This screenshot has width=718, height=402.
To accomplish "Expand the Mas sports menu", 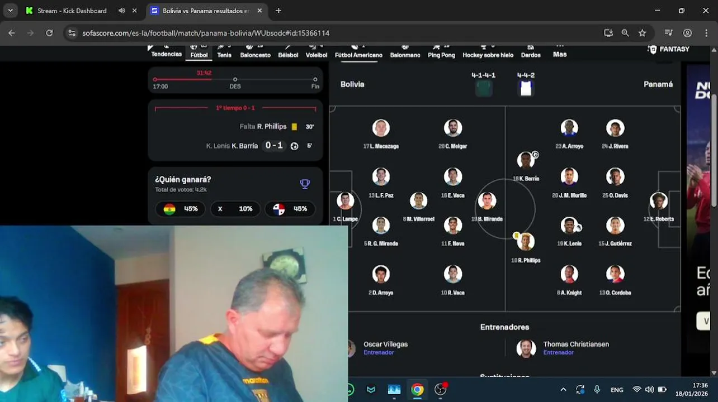I will click(560, 54).
